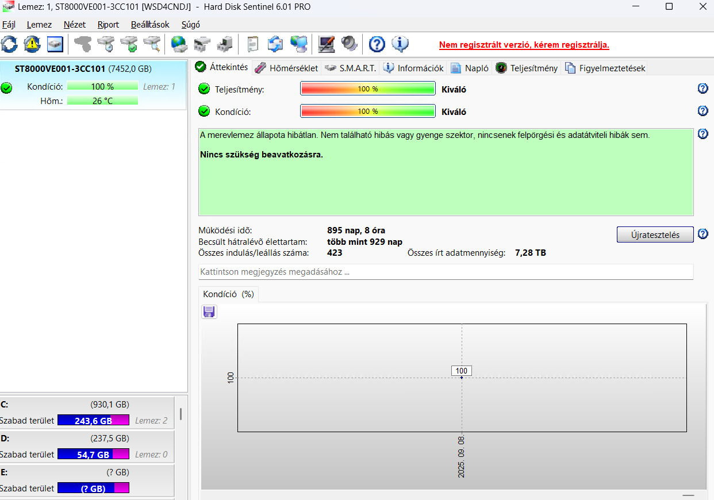Select the Kondíció (%) chart tab

coord(228,294)
